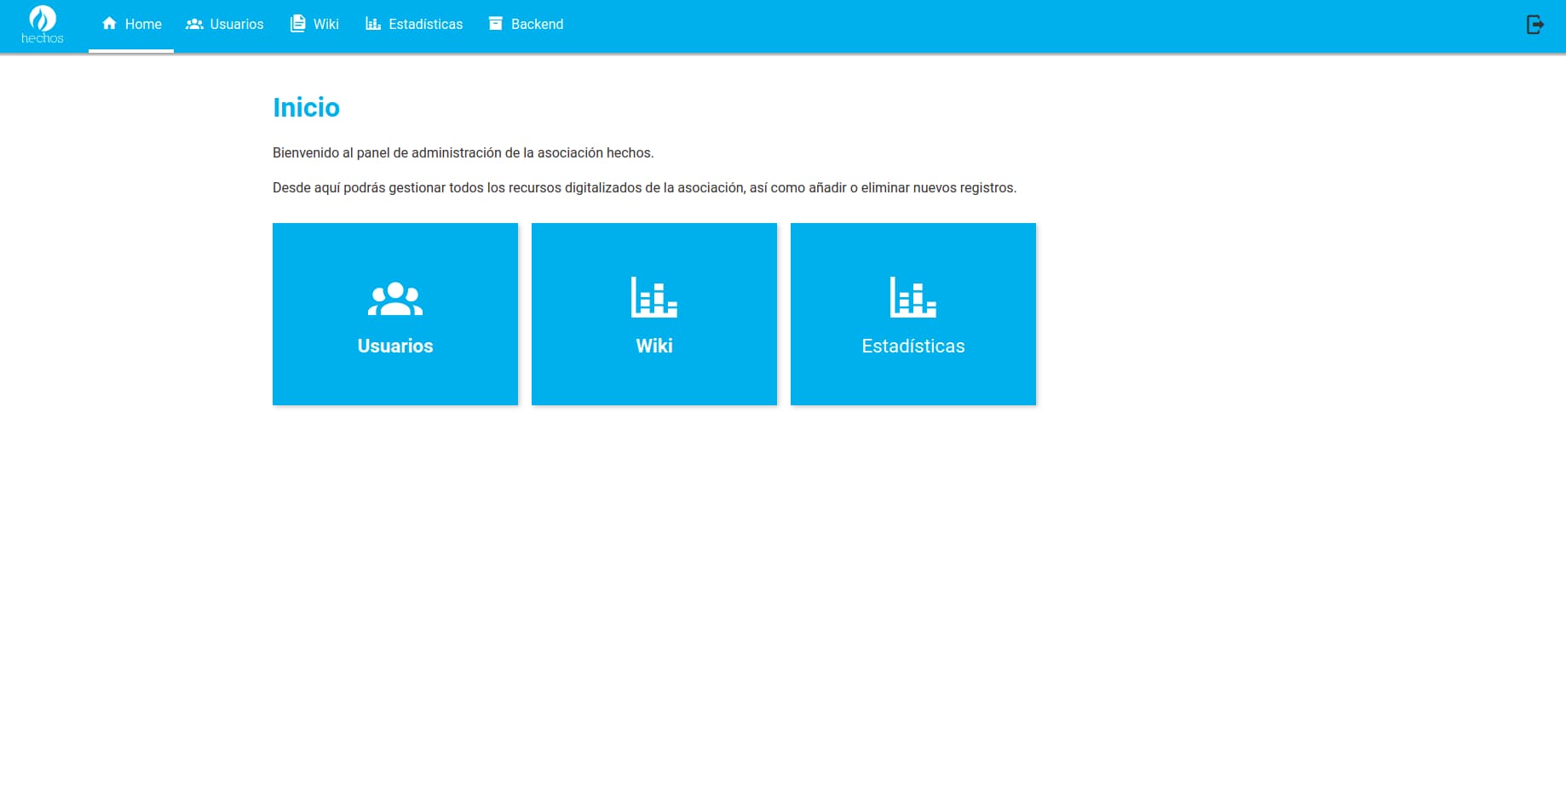1566x802 pixels.
Task: Click the bar chart icon next to Estadísticas
Action: [371, 24]
